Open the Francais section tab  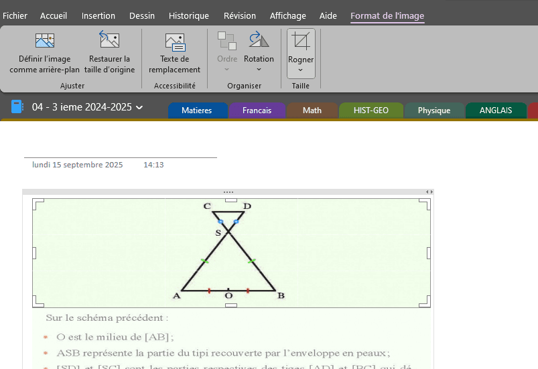click(257, 110)
